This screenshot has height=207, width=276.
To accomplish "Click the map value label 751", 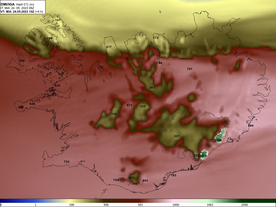I will pyautogui.click(x=190, y=69).
